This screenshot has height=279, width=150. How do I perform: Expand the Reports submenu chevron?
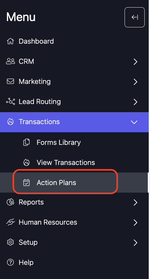coord(136,202)
